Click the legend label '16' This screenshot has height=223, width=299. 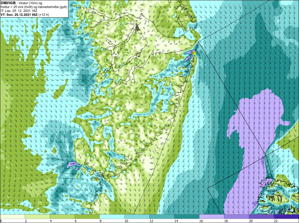[201, 221]
